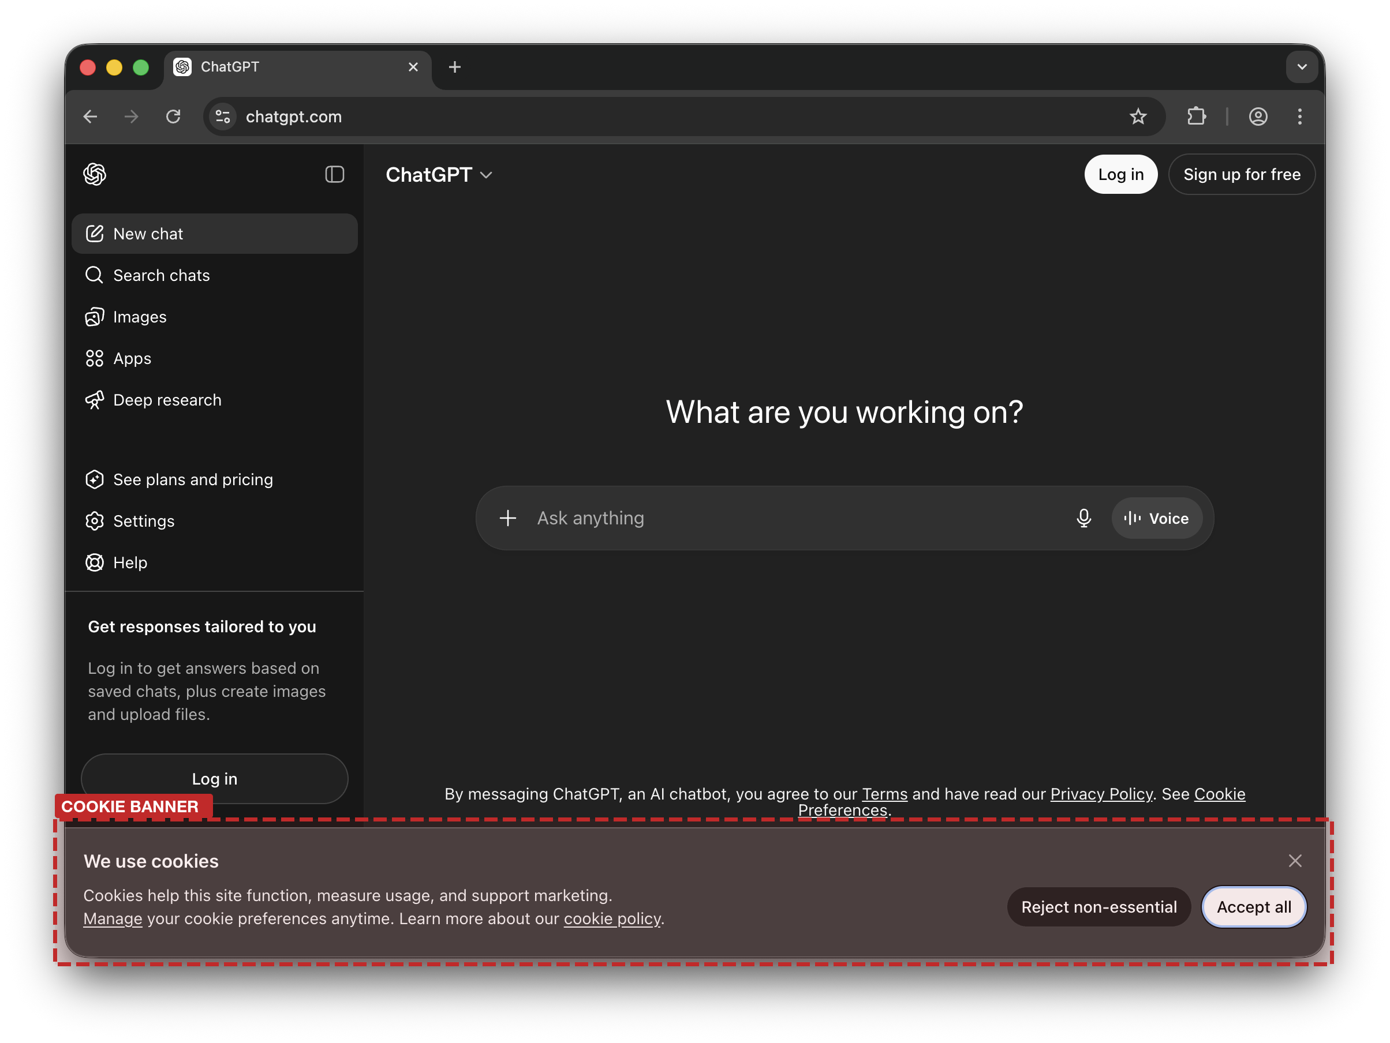
Task: Open the cookie policy link
Action: (x=612, y=918)
